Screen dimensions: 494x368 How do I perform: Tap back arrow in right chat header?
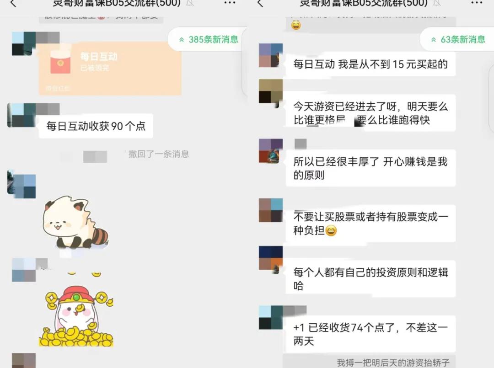260,3
